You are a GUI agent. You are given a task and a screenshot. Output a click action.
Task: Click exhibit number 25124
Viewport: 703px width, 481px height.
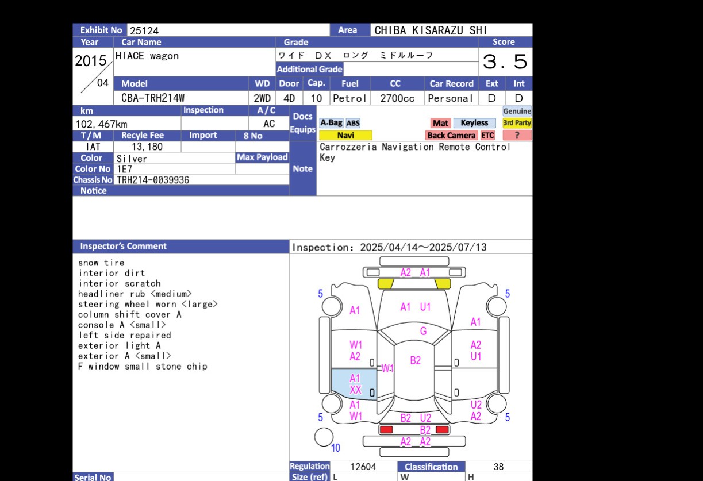coord(144,30)
